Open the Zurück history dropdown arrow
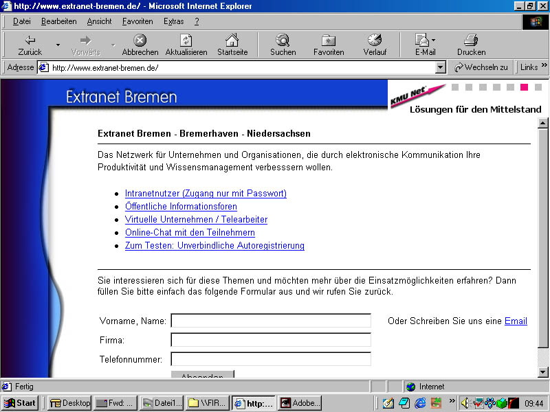 click(x=58, y=45)
